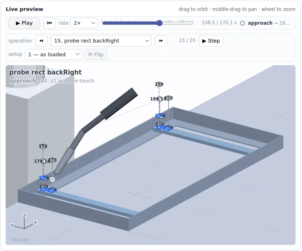Click unfilled portion of timeline slider
This screenshot has width=302, height=251.
pos(177,23)
